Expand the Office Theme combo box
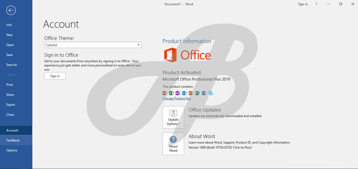358x169 pixels. [x=93, y=45]
